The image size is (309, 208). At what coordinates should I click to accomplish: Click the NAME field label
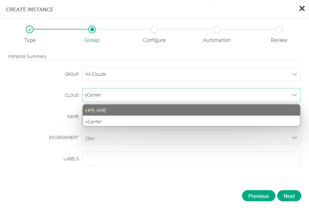pos(73,117)
